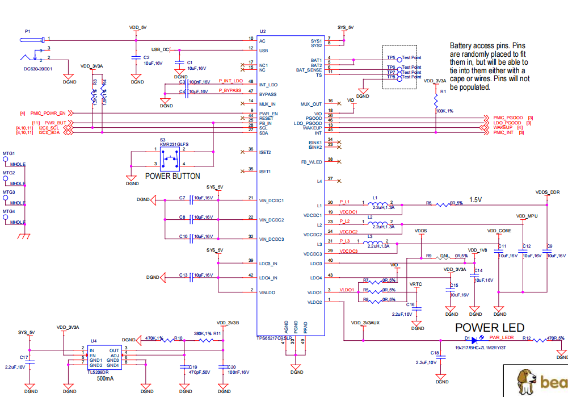
Task: Select the C2 capacitor symbol
Action: point(135,58)
